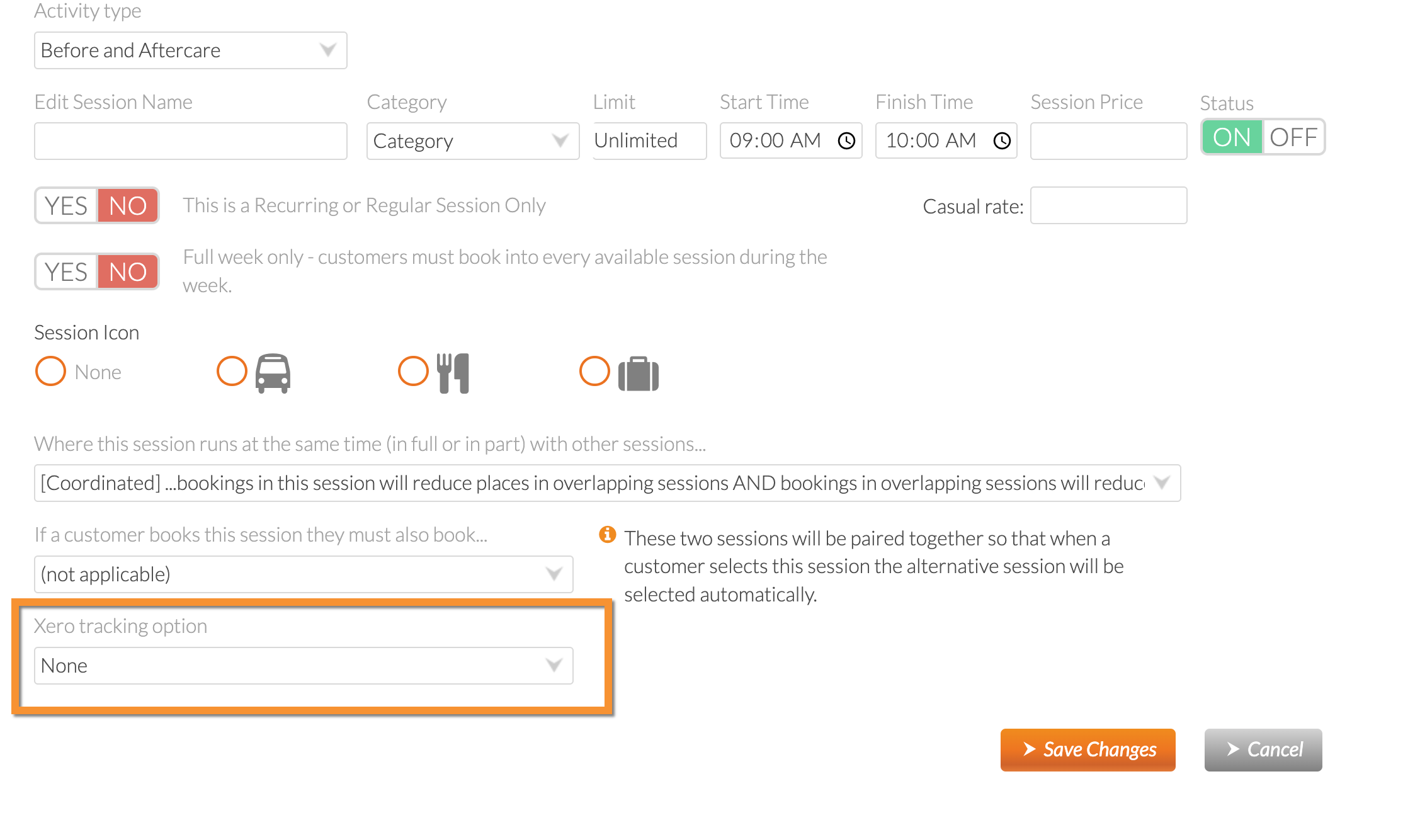Open the Finish Time clock picker
Image resolution: width=1403 pixels, height=820 pixels.
[x=1002, y=140]
